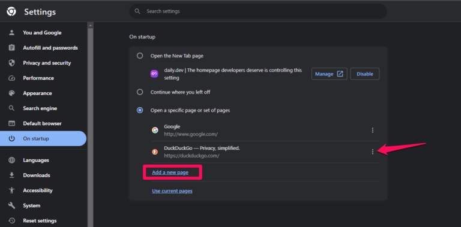Click the https://duckduckgo.com/ URL text
This screenshot has width=461, height=227.
191,156
